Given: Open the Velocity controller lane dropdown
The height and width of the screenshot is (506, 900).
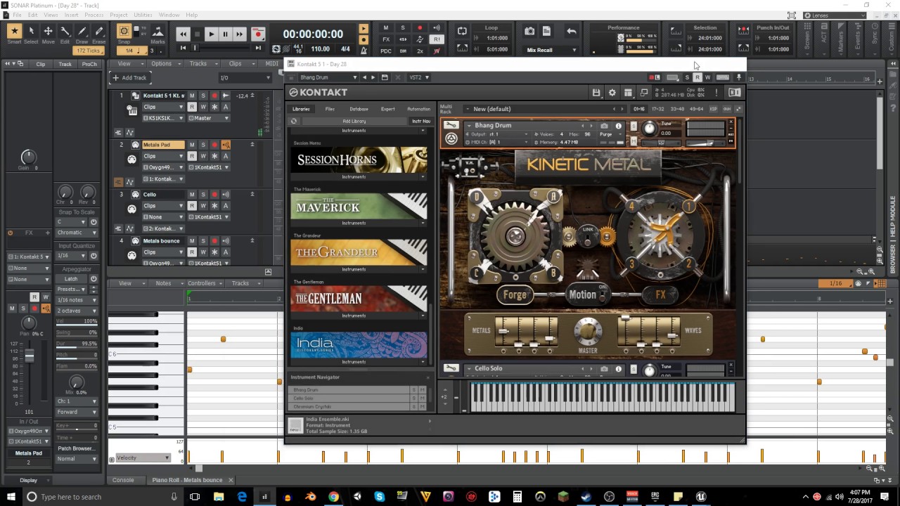Looking at the screenshot, I should click(x=143, y=458).
